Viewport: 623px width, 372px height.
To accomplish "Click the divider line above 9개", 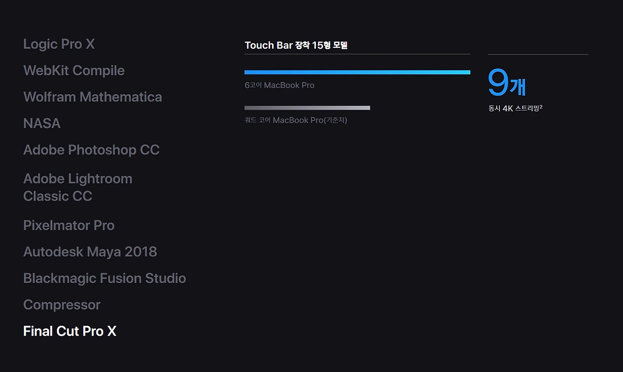I will (x=538, y=55).
